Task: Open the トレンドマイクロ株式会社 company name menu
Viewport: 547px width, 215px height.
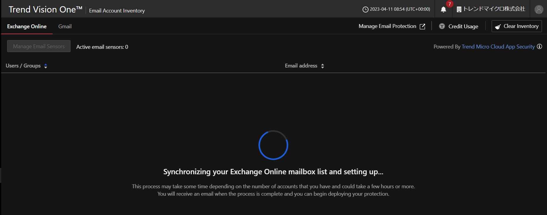Action: pos(494,9)
